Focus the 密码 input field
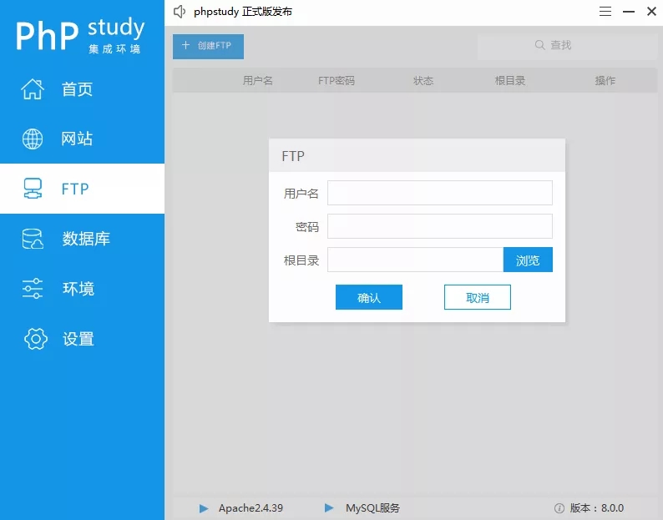The height and width of the screenshot is (520, 663). [440, 226]
